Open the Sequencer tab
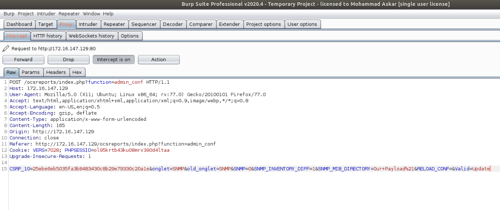The image size is (500, 210). pyautogui.click(x=144, y=24)
